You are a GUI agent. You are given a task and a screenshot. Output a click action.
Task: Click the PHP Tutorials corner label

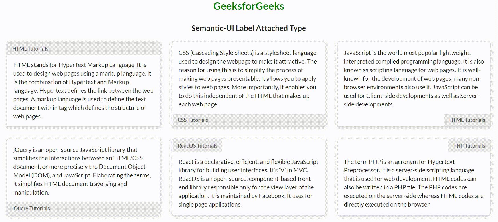(469, 146)
